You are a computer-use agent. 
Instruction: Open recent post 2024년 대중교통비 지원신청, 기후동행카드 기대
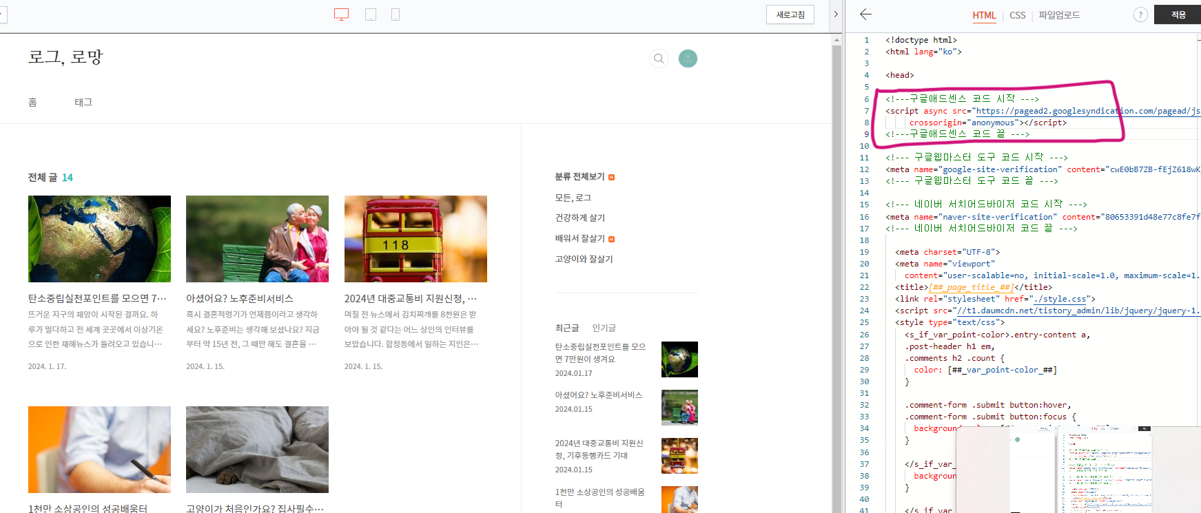point(599,449)
